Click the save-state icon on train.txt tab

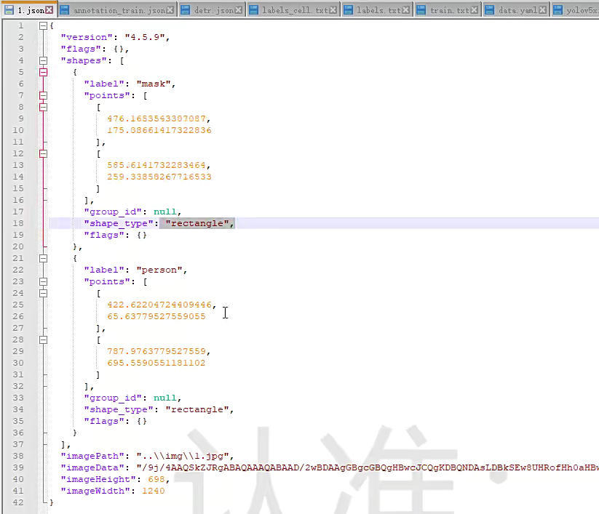(421, 10)
